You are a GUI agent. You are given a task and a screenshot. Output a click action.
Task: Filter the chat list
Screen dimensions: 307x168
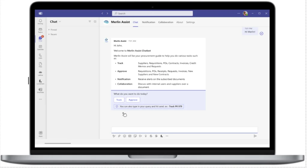[x=90, y=22]
